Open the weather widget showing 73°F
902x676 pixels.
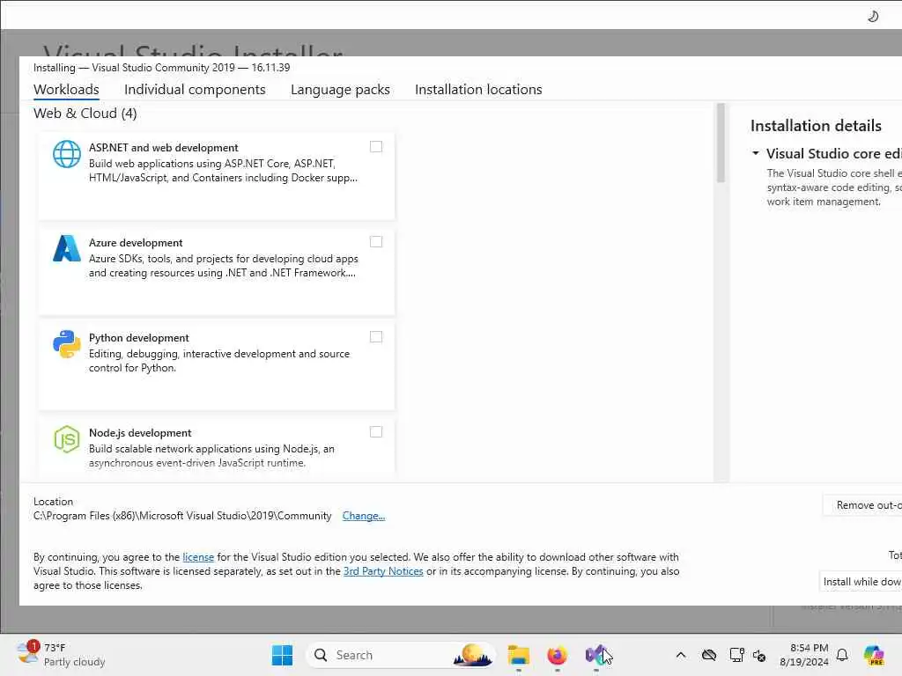click(x=61, y=655)
